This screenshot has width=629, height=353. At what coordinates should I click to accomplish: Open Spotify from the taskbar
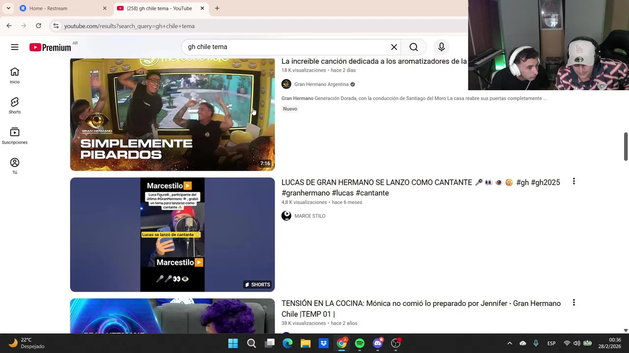[x=360, y=343]
